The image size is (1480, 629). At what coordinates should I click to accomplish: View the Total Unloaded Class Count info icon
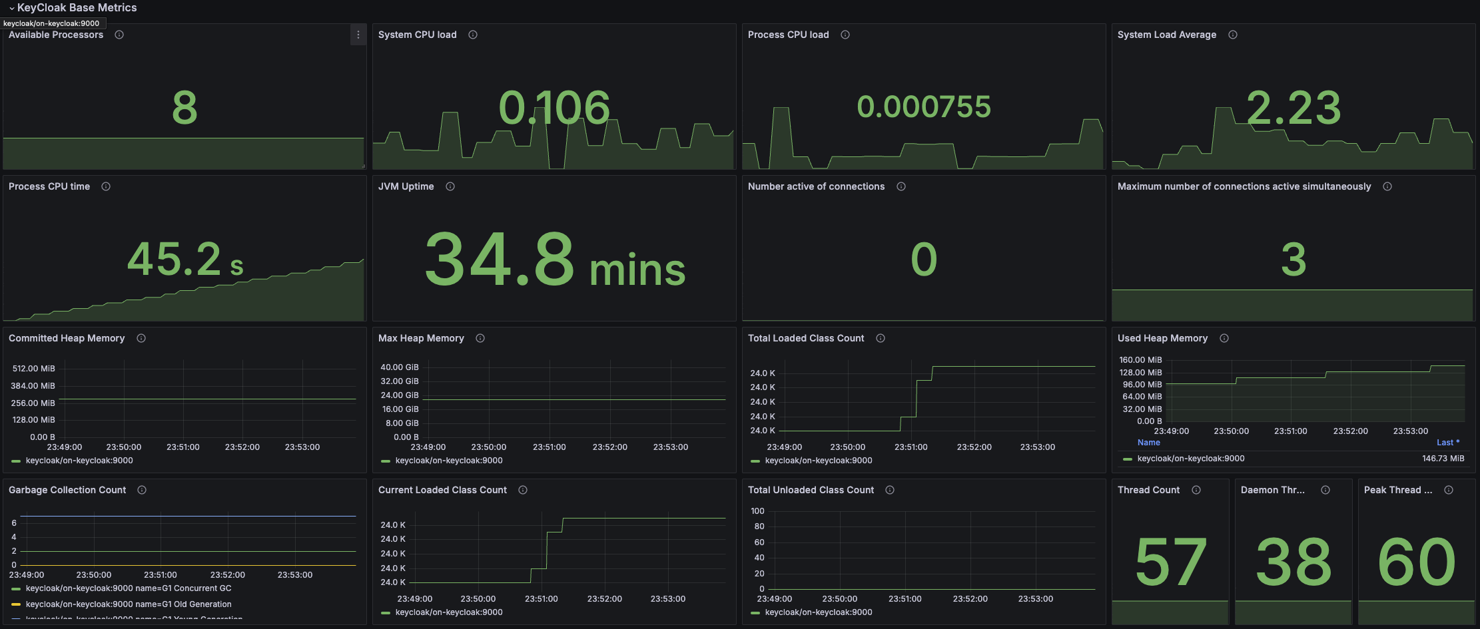point(889,490)
